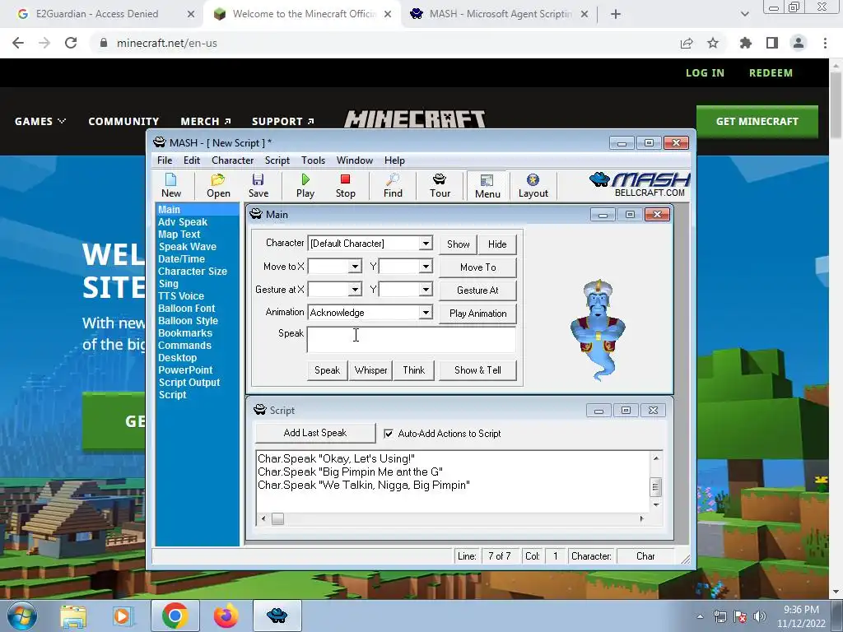Screen dimensions: 843x632
Task: Click the horizontal scrollbar thumb in Script
Action: [x=277, y=519]
